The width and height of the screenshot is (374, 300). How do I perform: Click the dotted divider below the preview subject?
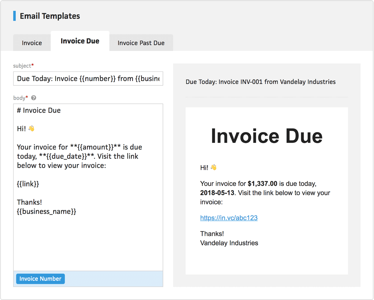pos(267,97)
